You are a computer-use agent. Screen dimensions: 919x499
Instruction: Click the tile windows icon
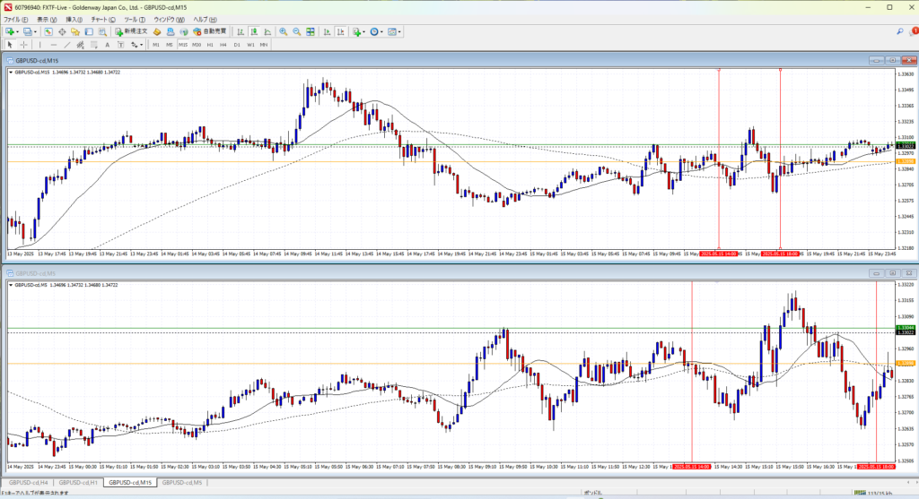(309, 31)
